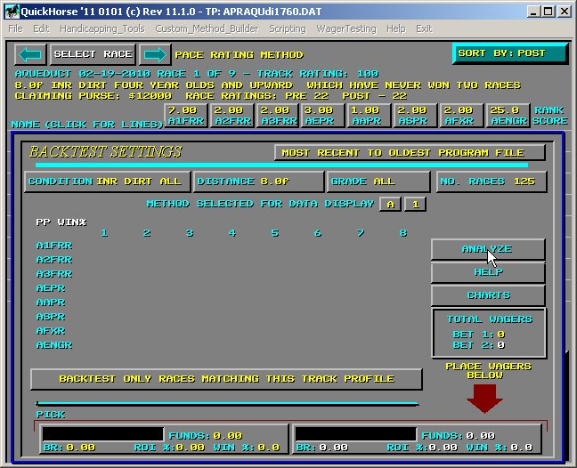Open the CONDITION INR DIRT ALL selector

tap(106, 182)
